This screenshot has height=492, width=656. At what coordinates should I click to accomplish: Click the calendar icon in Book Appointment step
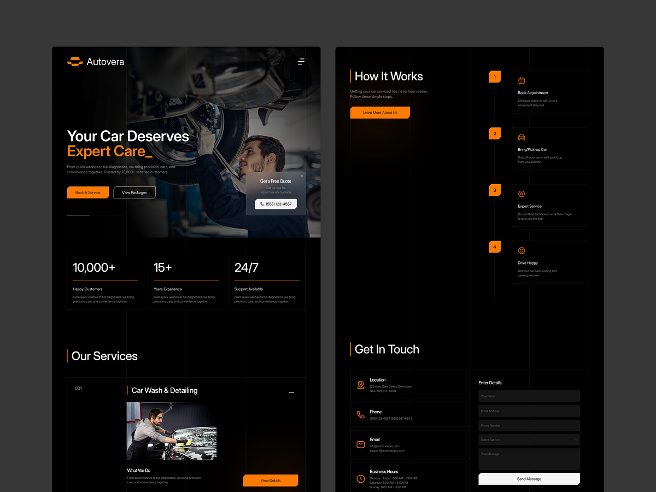point(522,80)
